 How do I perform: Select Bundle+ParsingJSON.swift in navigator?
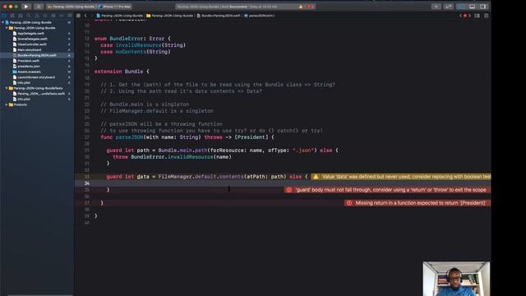click(x=37, y=55)
